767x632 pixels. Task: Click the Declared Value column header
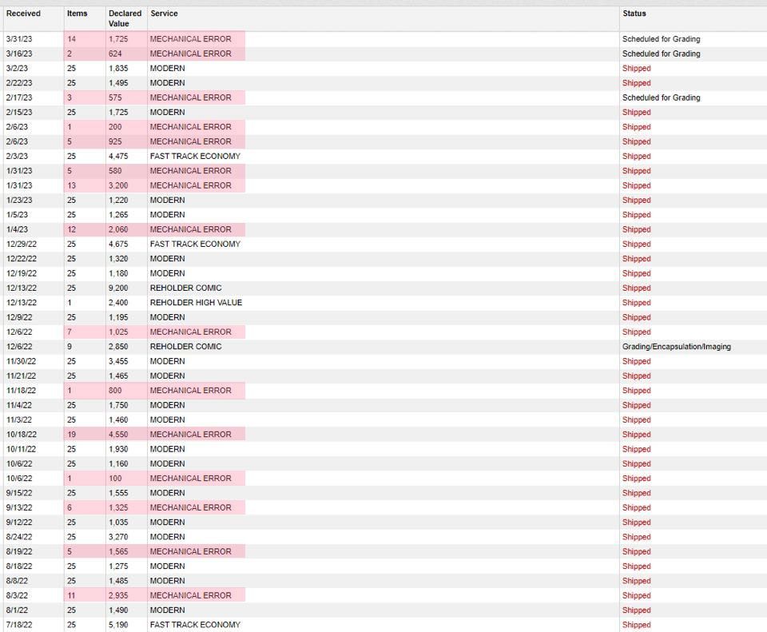point(125,18)
